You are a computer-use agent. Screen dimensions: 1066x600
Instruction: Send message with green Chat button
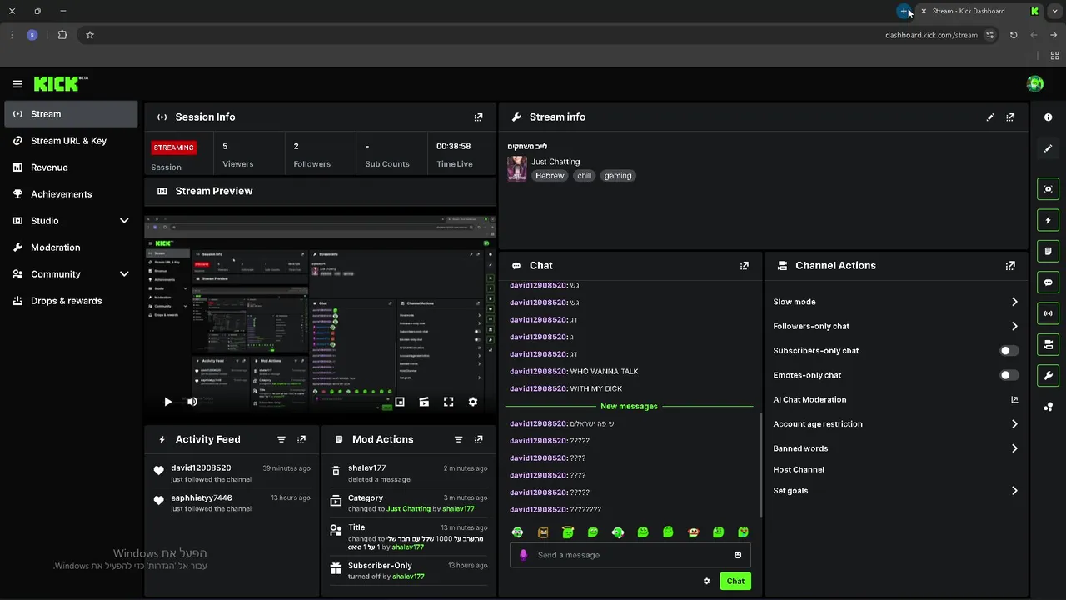tap(735, 581)
